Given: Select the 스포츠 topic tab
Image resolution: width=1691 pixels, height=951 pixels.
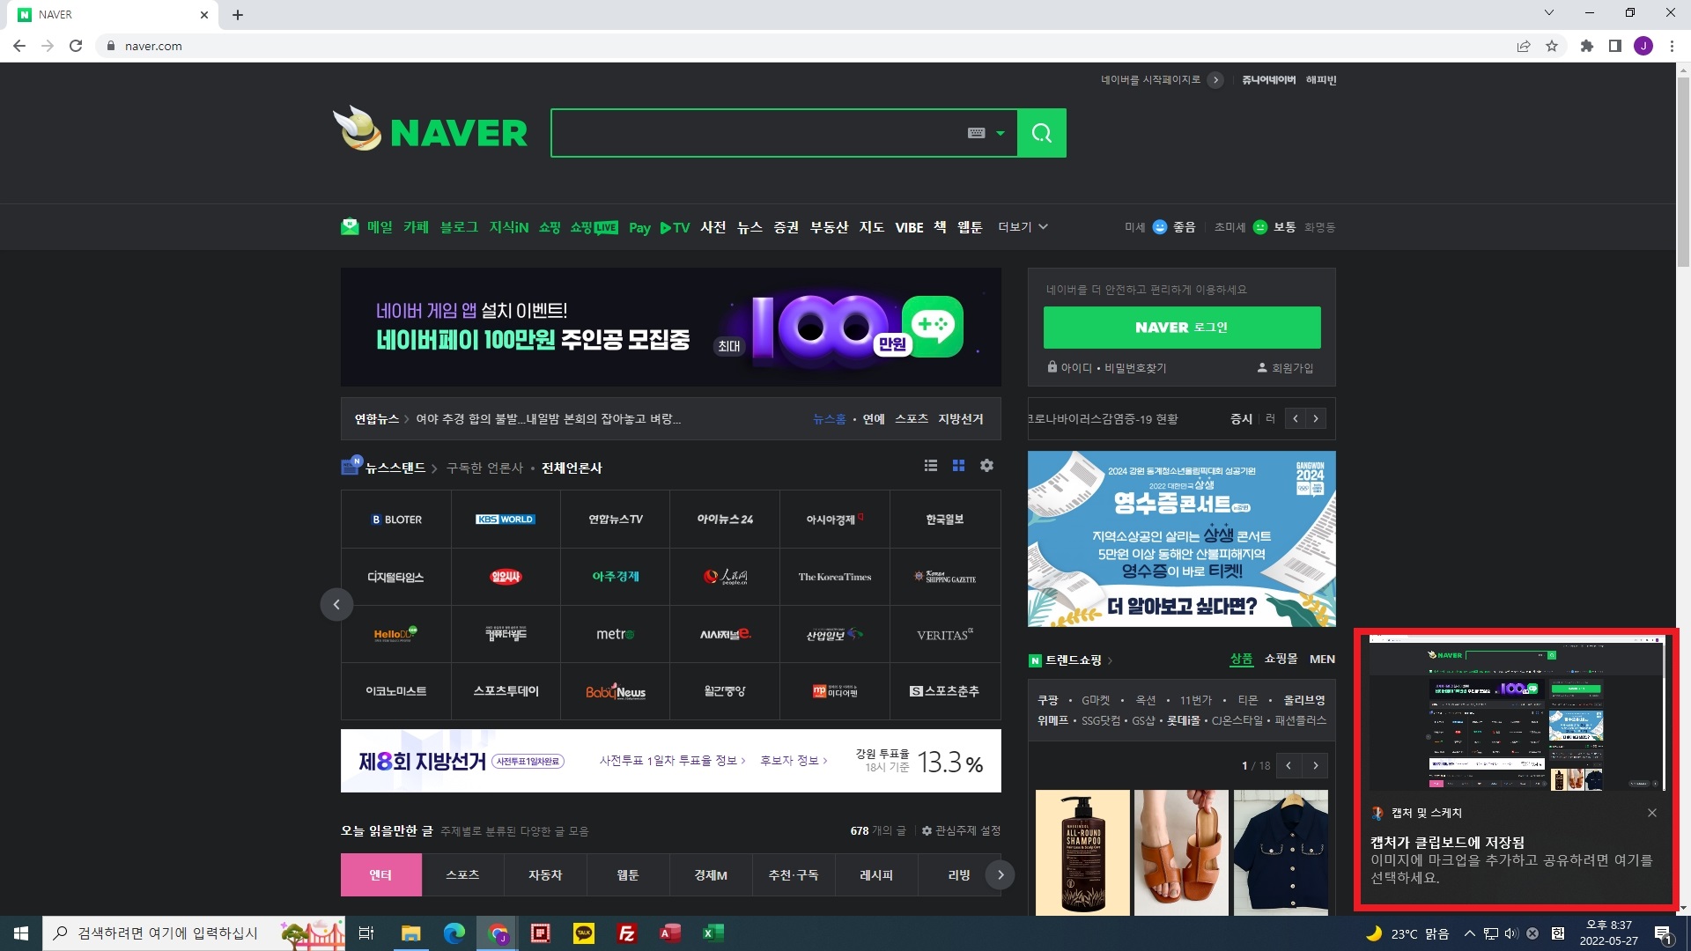Looking at the screenshot, I should coord(462,874).
